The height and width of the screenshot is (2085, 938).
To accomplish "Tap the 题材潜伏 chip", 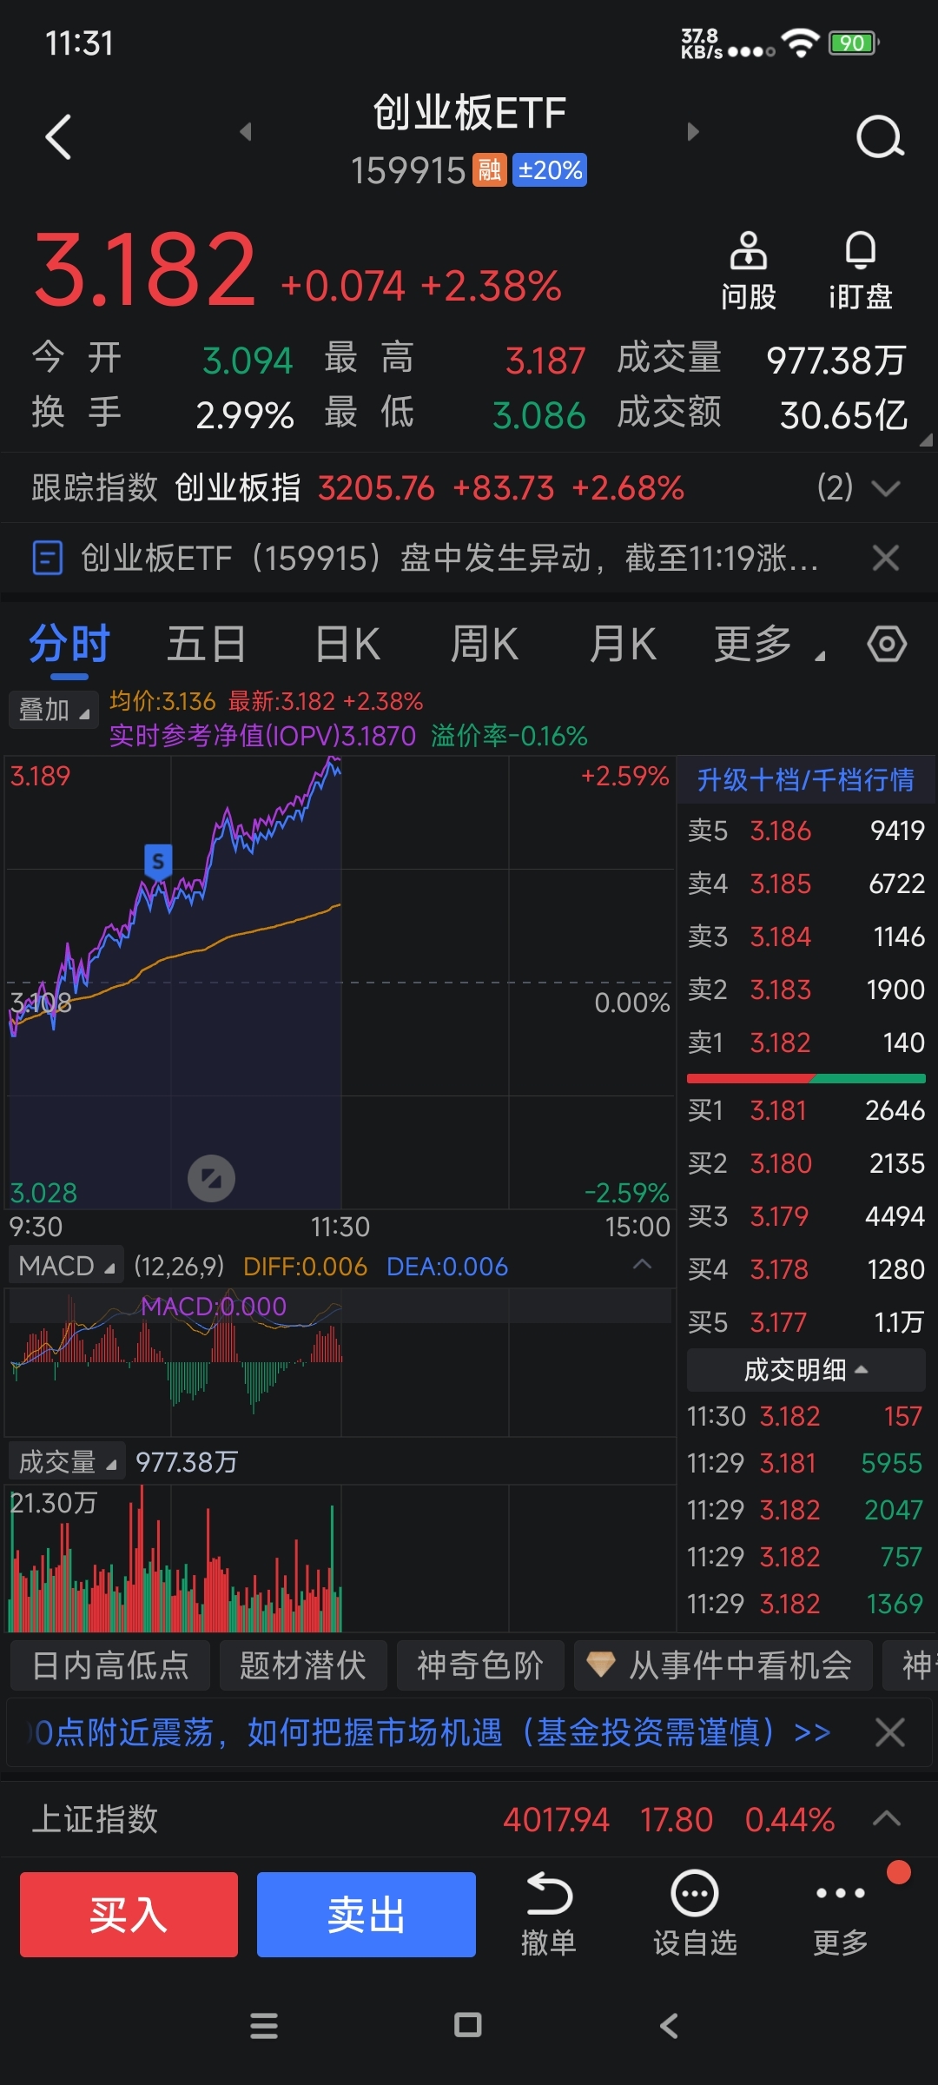I will point(303,1665).
